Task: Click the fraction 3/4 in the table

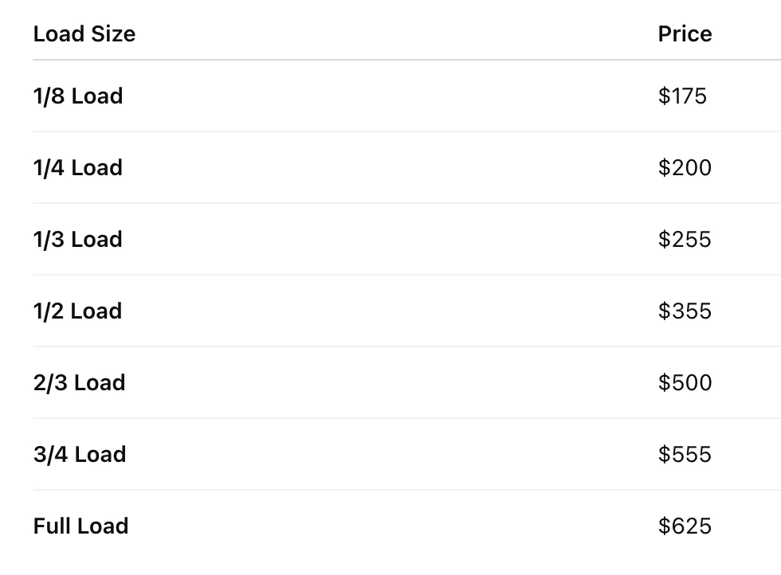Action: click(x=50, y=455)
